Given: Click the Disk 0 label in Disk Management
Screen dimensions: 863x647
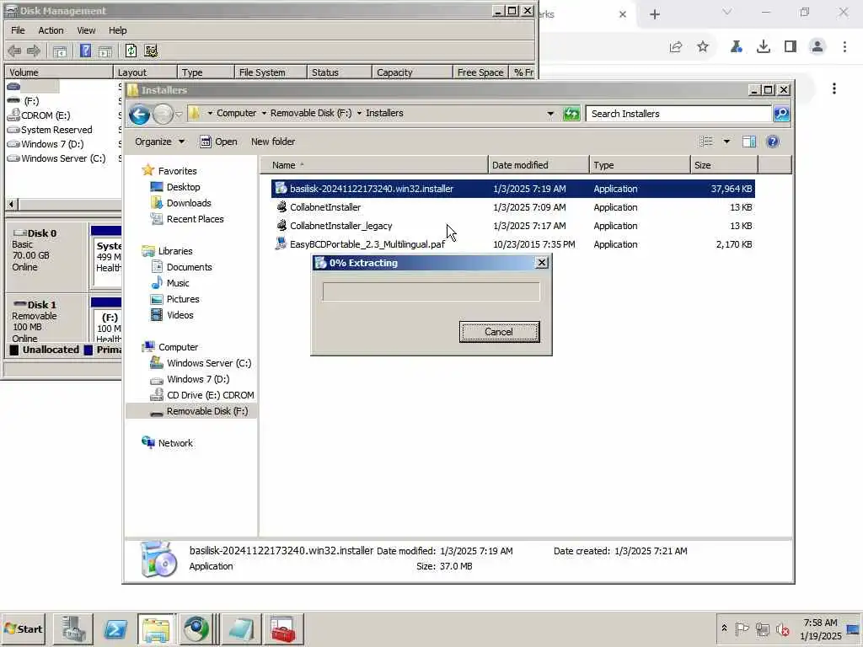Looking at the screenshot, I should click(41, 233).
